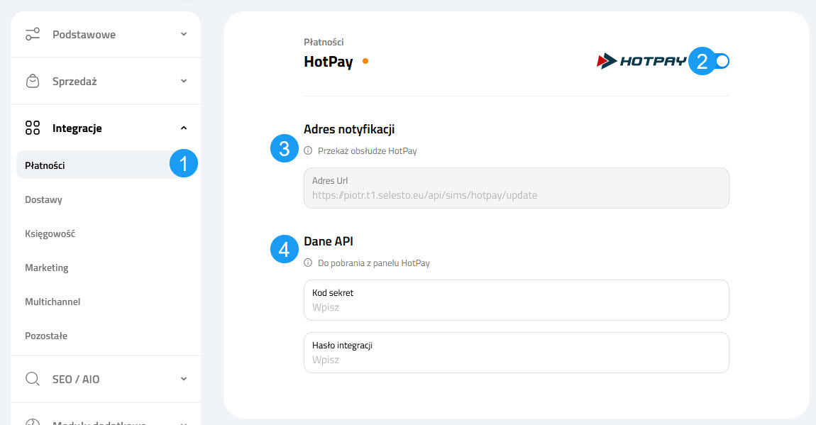The height and width of the screenshot is (425, 816).
Task: Click the SEO / AIO magnifier icon
Action: [x=33, y=379]
